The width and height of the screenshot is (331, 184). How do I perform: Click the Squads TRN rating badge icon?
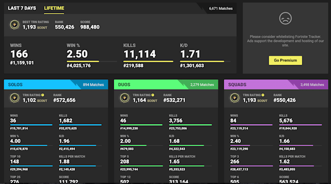pyautogui.click(x=235, y=98)
